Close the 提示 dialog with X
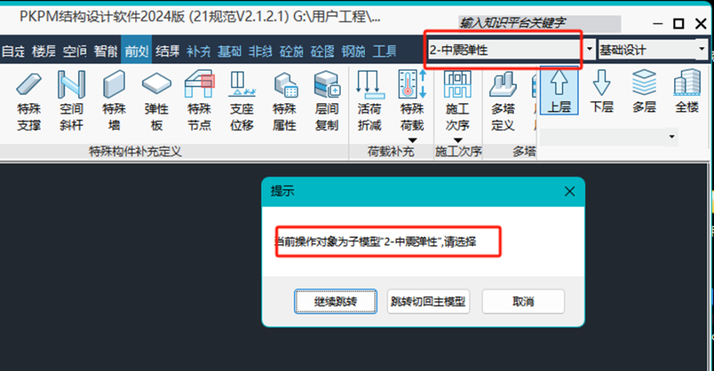The image size is (714, 371). pos(570,191)
